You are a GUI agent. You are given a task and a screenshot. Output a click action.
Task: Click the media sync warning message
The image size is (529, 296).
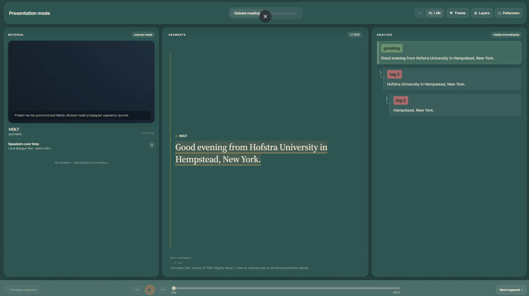point(81,115)
